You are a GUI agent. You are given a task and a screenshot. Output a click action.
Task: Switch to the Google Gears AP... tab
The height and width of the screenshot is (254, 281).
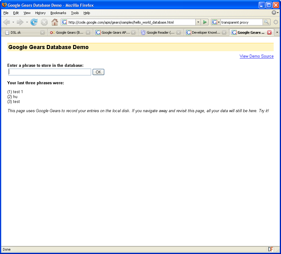point(115,32)
